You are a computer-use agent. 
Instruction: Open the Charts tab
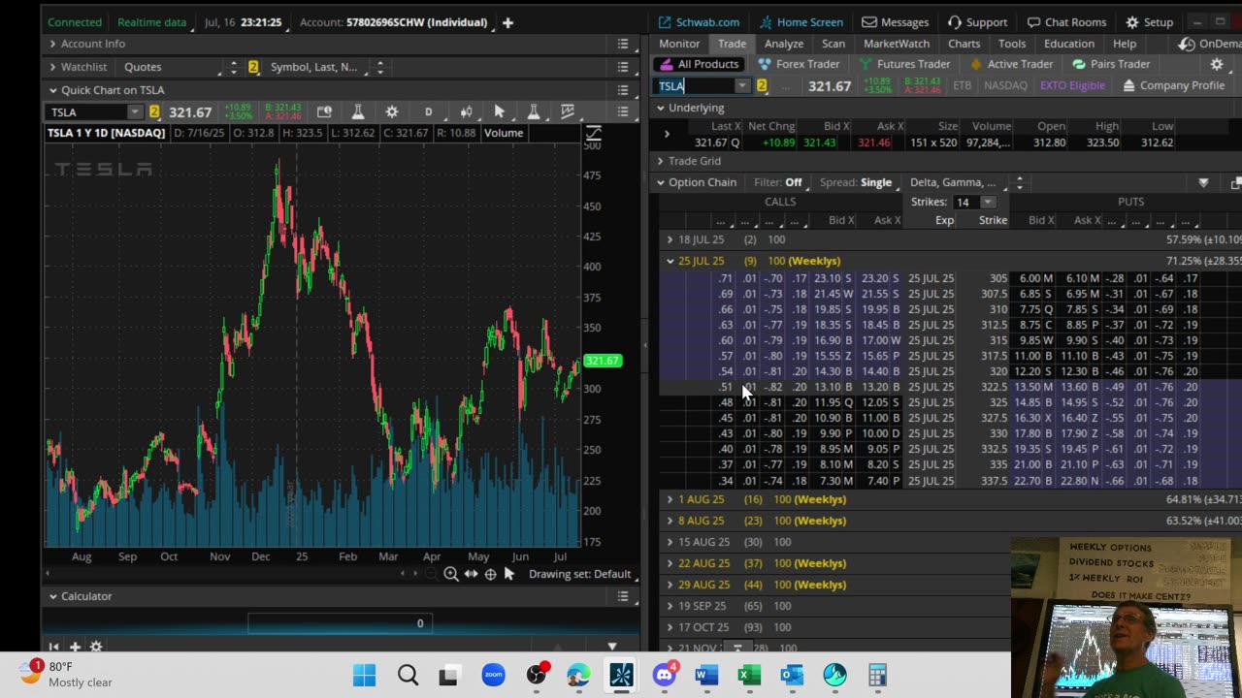[964, 44]
